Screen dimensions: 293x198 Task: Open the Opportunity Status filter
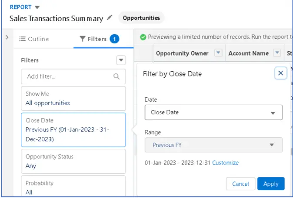point(73,161)
